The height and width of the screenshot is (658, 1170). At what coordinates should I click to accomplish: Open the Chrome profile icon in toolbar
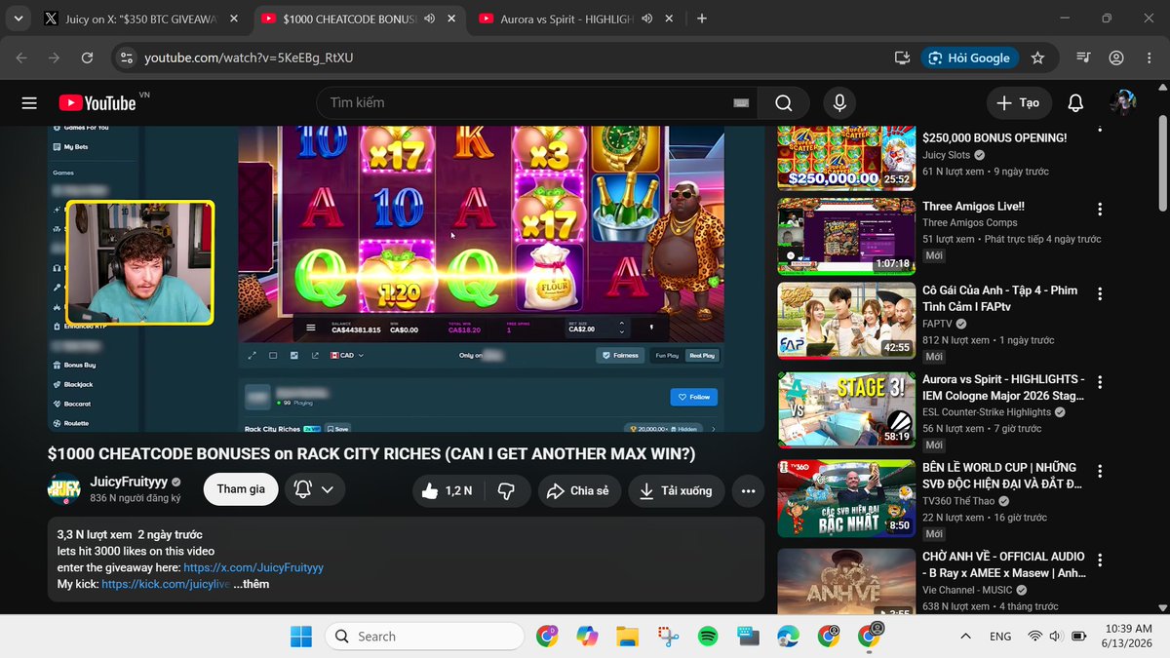[x=1116, y=58]
